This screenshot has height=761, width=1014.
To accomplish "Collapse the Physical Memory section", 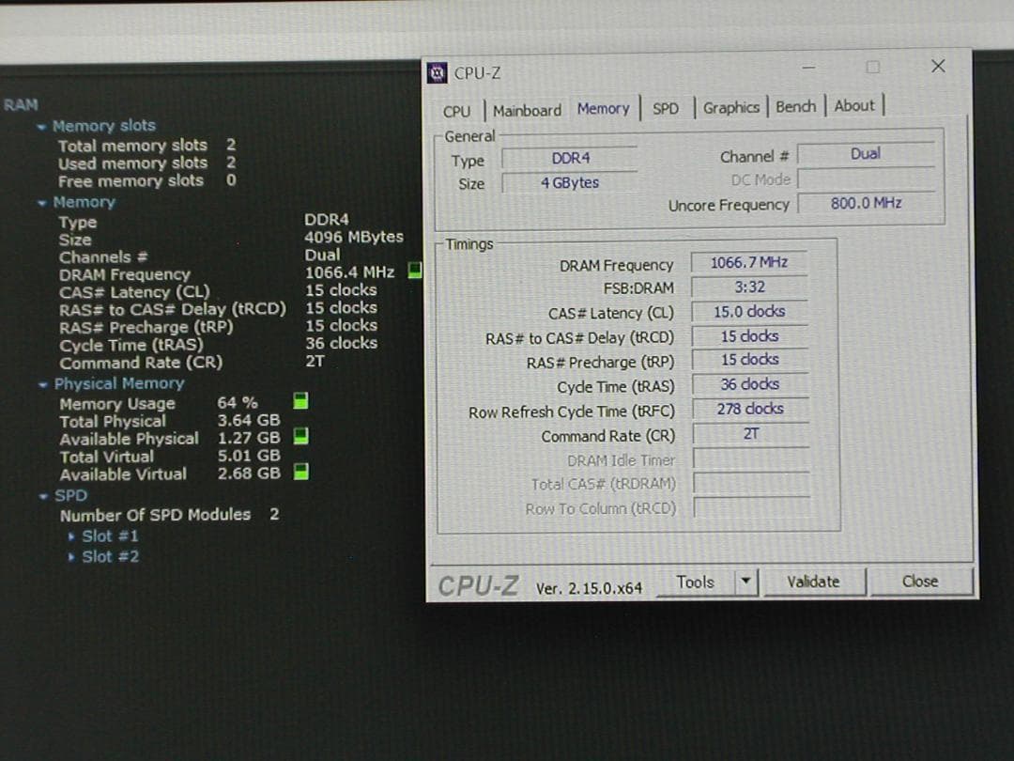I will pos(43,383).
